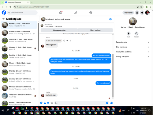Open the Chrome tab search dropdown

[x=2, y=2]
